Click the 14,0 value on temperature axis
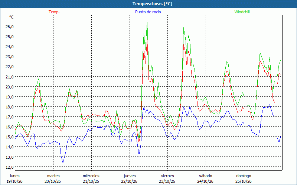The height and width of the screenshot is (185, 297). [x=9, y=147]
